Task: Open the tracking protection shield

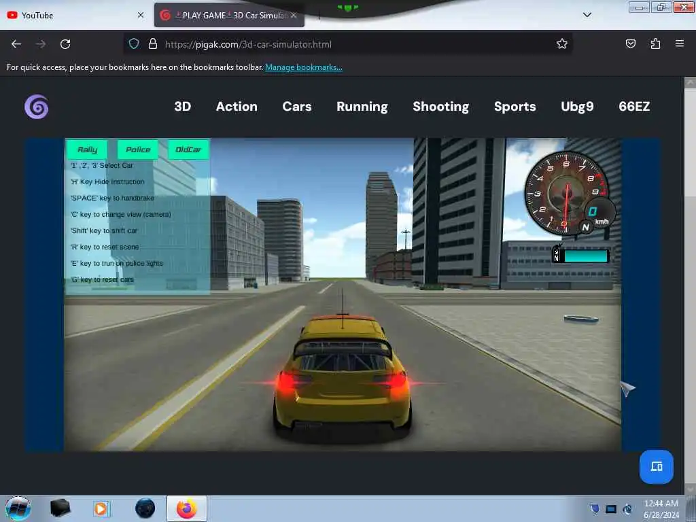Action: tap(134, 44)
